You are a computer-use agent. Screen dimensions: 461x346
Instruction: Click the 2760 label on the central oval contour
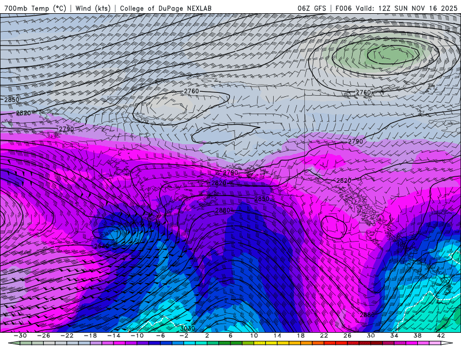click(x=191, y=91)
